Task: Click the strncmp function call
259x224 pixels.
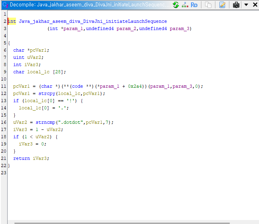Action: pos(46,122)
